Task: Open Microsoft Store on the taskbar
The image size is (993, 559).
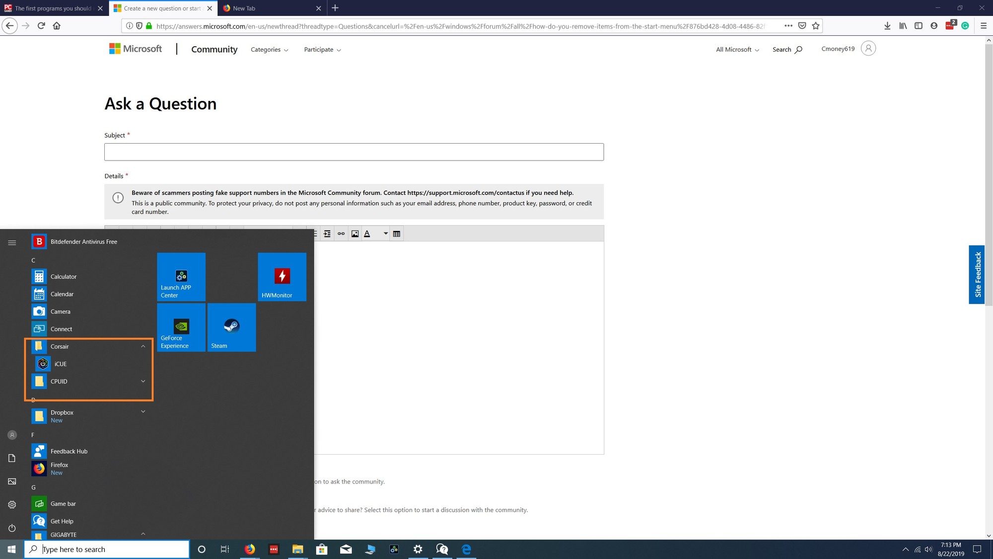Action: 322,549
